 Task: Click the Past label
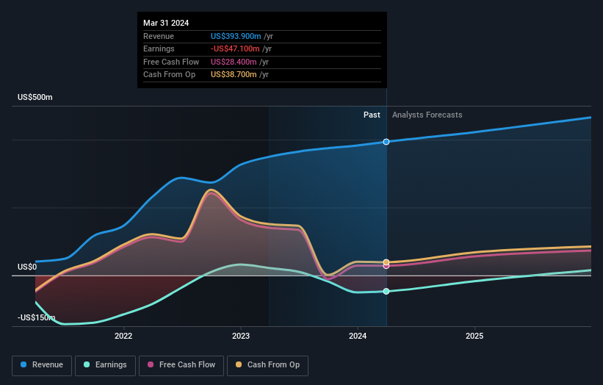pyautogui.click(x=372, y=115)
